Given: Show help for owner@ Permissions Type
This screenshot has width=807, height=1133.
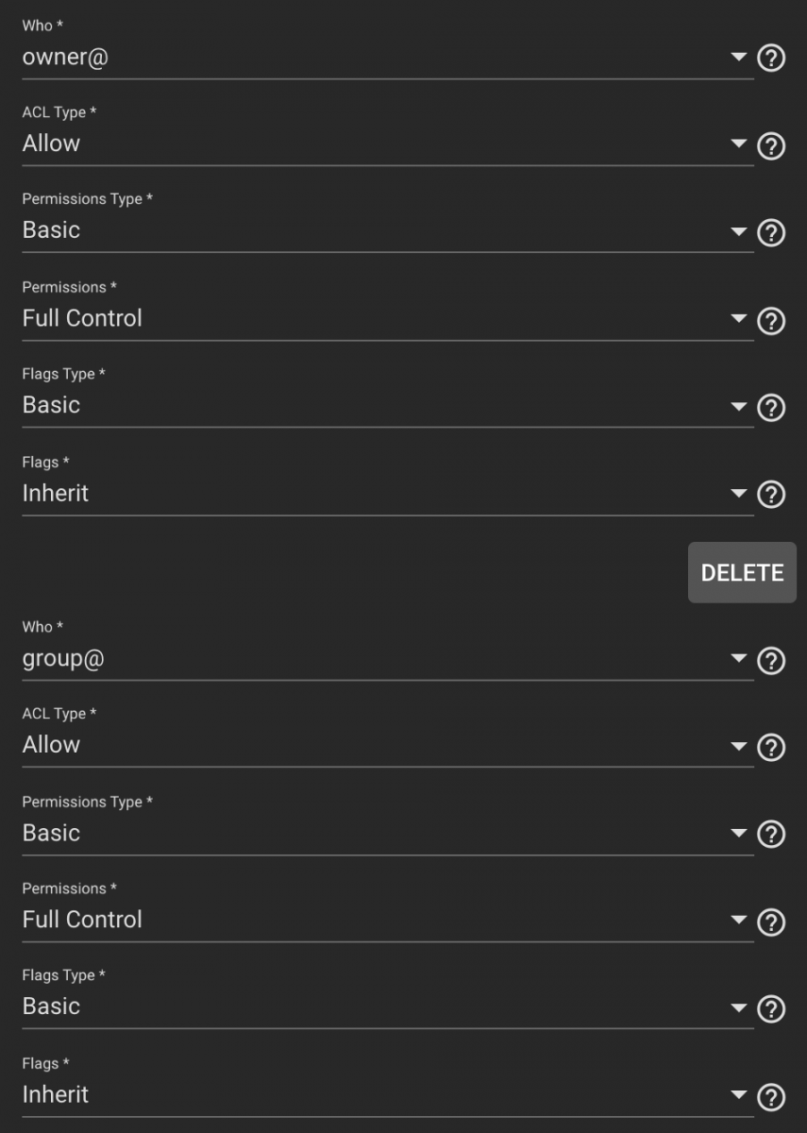Looking at the screenshot, I should [x=771, y=232].
